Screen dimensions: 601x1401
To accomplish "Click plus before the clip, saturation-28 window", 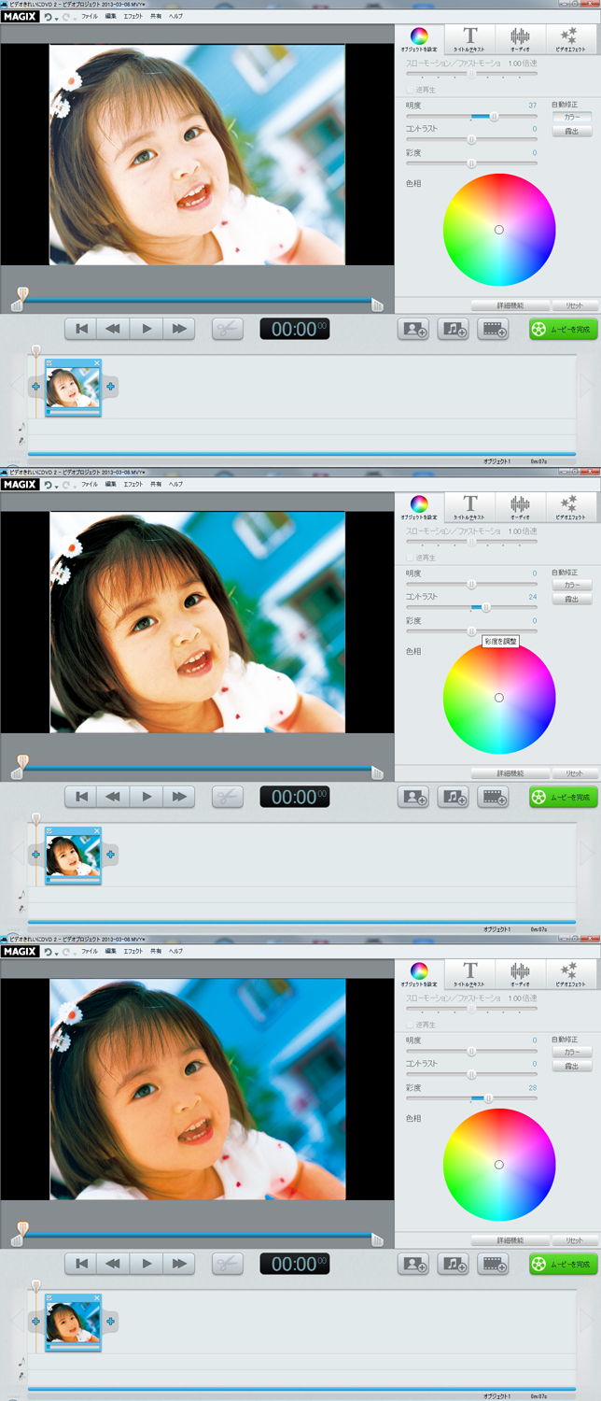I will coord(35,1321).
